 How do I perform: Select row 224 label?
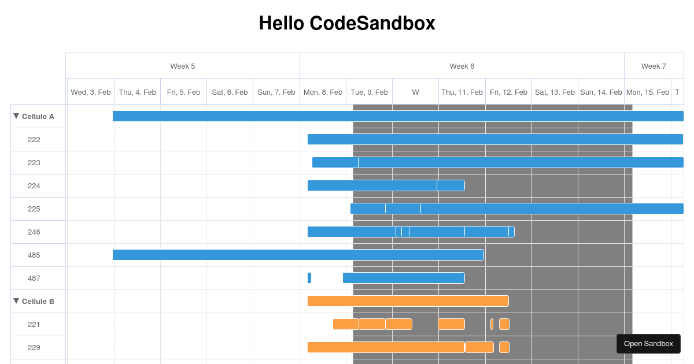point(34,185)
